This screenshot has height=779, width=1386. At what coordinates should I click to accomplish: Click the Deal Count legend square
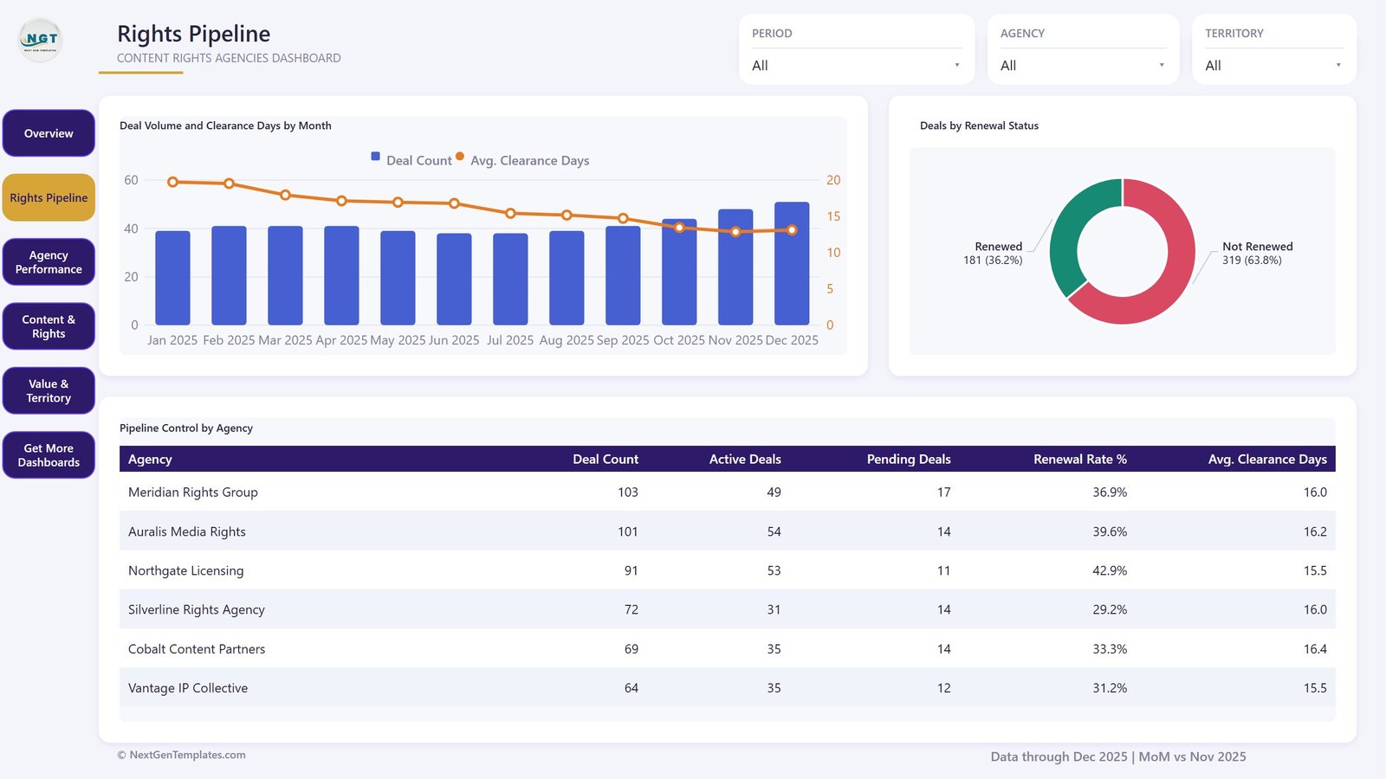tap(375, 157)
